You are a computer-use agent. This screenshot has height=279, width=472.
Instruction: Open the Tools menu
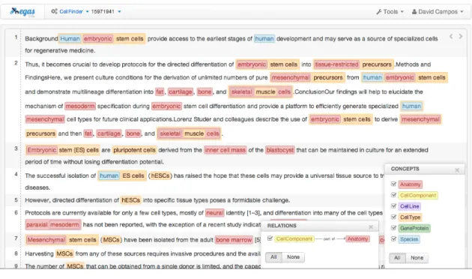point(390,12)
